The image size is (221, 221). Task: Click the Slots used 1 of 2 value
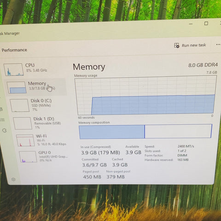(182, 151)
